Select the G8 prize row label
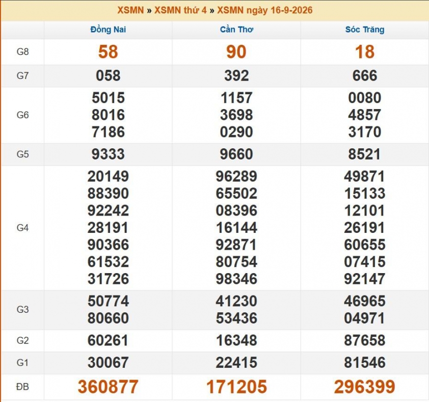The image size is (429, 402). [22, 51]
